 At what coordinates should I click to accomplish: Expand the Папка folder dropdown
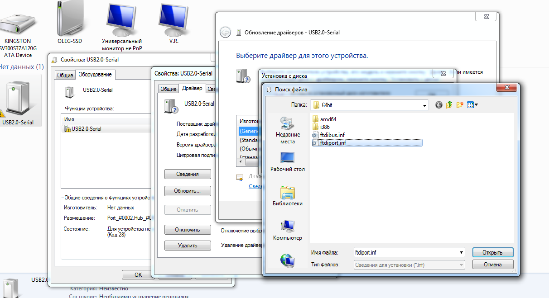pos(424,105)
